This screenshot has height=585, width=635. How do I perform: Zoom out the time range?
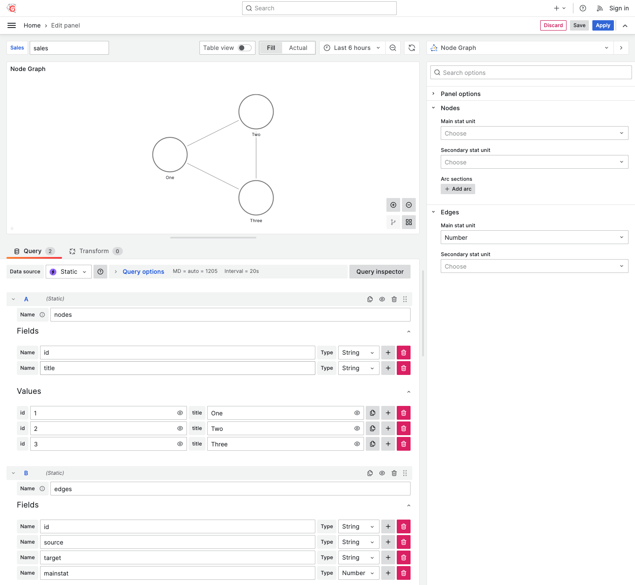tap(392, 48)
